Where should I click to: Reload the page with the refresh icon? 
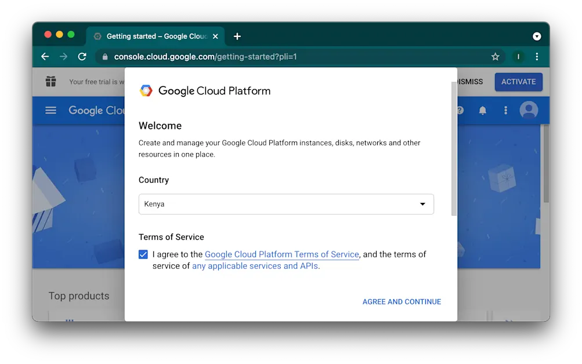click(82, 57)
